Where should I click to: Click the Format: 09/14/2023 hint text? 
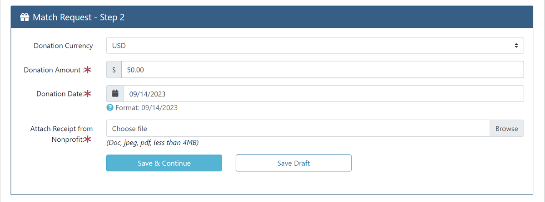pos(146,108)
